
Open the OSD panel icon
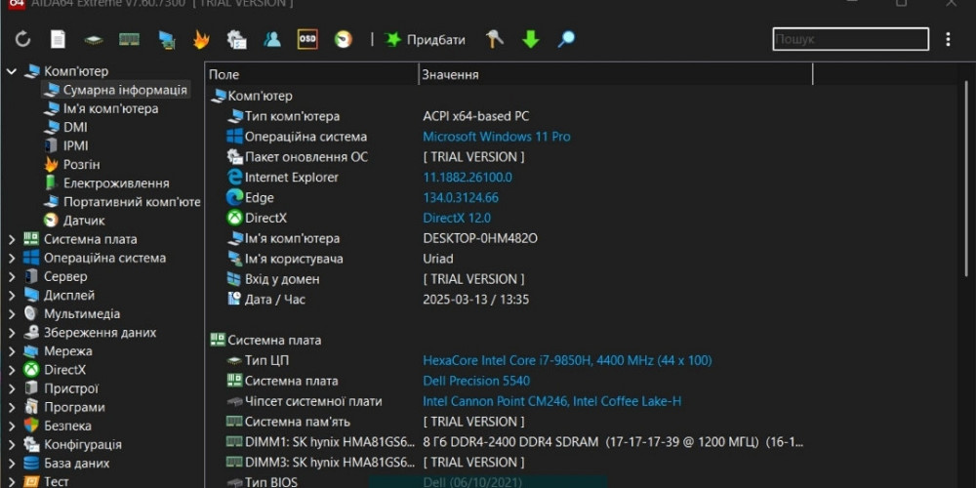click(x=307, y=39)
